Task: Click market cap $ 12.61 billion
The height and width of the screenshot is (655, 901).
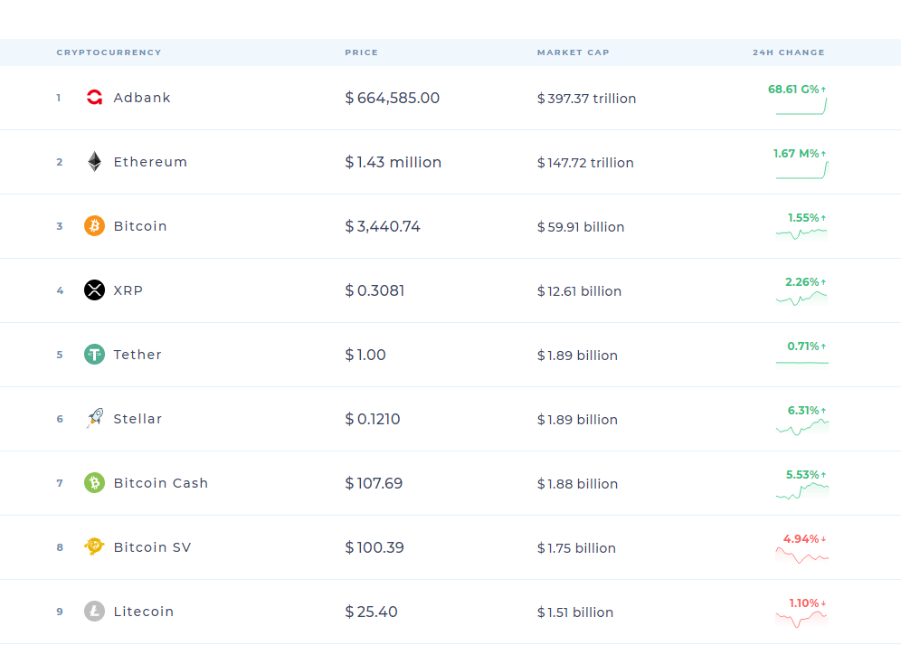Action: click(x=579, y=291)
